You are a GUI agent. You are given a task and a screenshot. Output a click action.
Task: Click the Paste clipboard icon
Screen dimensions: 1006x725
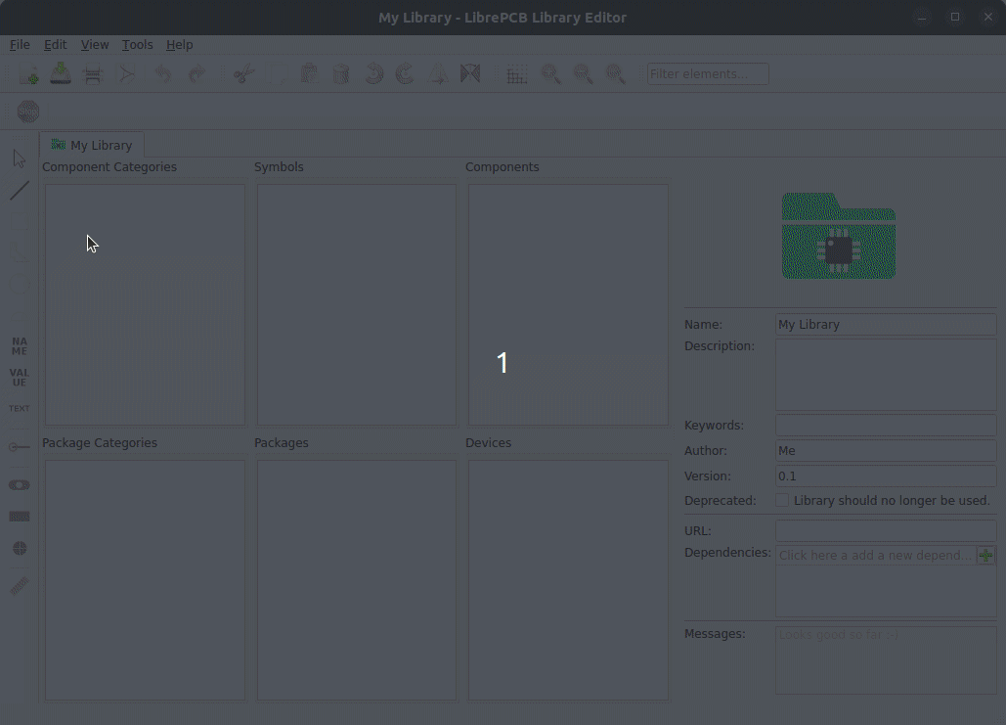click(309, 74)
